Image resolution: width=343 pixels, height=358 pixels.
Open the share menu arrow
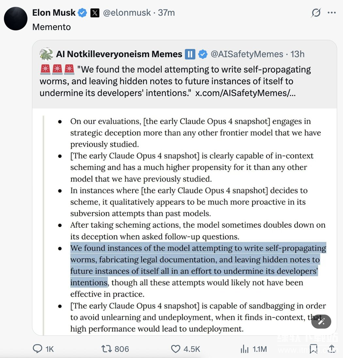pos(332,349)
